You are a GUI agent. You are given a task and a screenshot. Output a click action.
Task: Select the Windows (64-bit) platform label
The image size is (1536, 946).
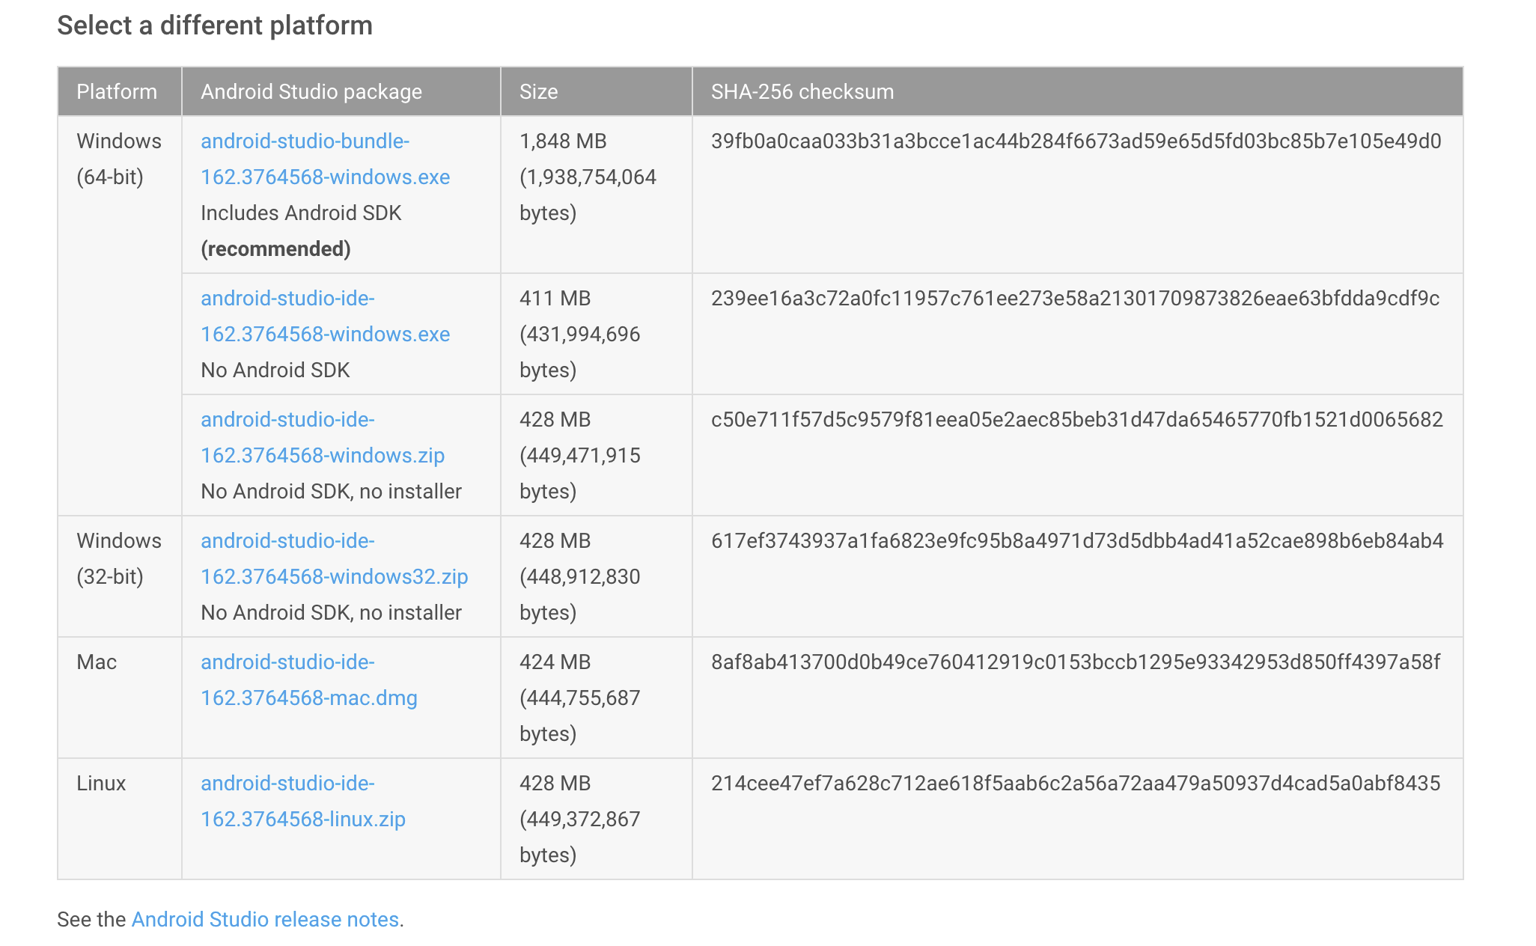coord(119,159)
